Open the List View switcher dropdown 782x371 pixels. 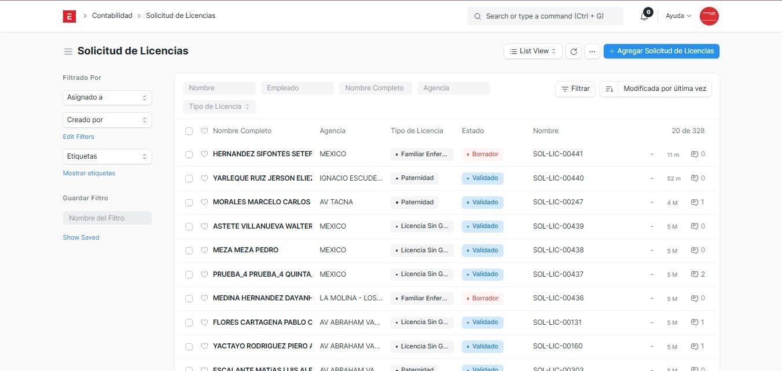(533, 52)
